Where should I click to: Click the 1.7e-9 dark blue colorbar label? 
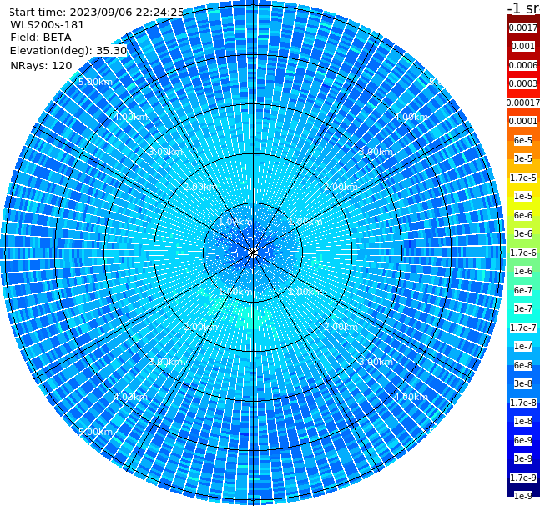point(523,478)
